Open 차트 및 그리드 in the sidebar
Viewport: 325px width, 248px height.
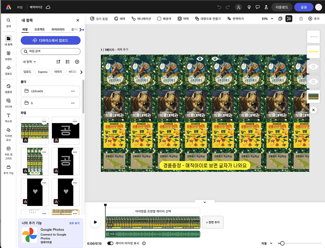tap(9, 153)
